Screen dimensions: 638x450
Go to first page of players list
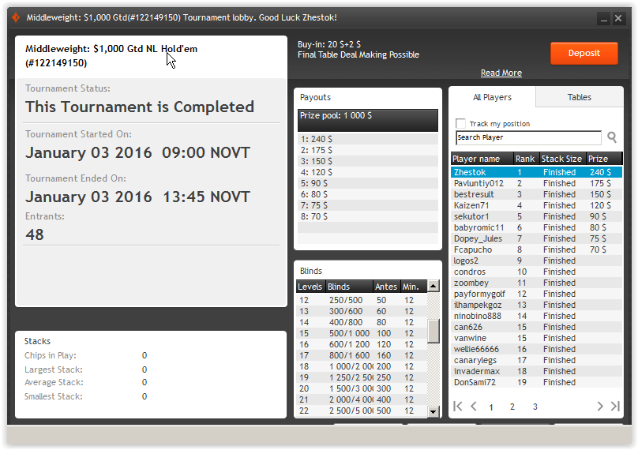coord(458,406)
